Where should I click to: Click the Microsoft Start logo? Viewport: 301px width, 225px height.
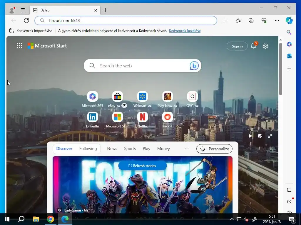47,46
